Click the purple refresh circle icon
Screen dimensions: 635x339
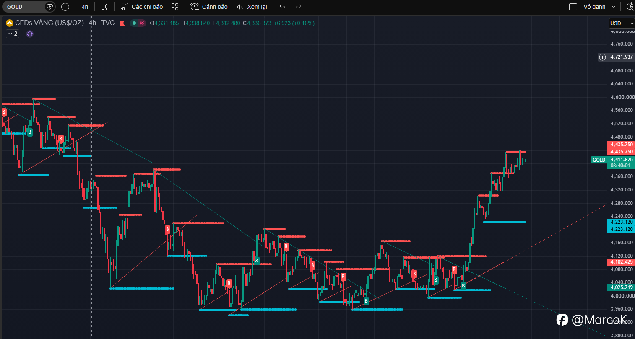point(30,34)
